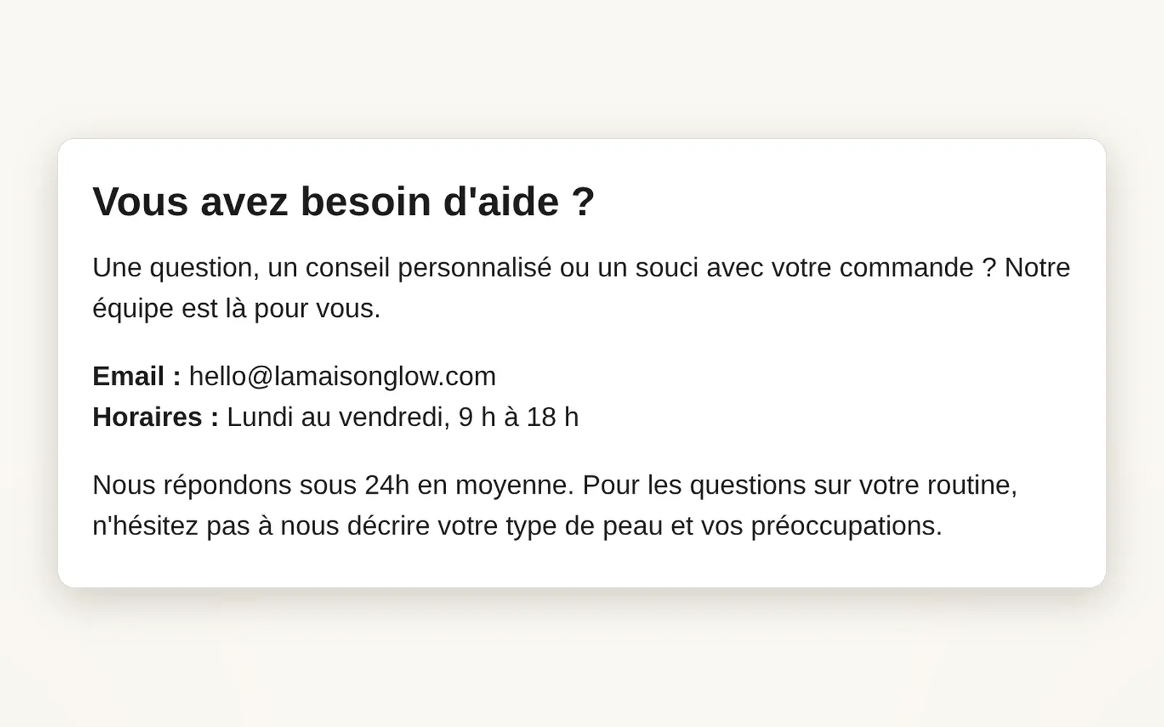Click the "Vous avez besoin d'aide ?" heading
Image resolution: width=1164 pixels, height=727 pixels.
coord(343,201)
